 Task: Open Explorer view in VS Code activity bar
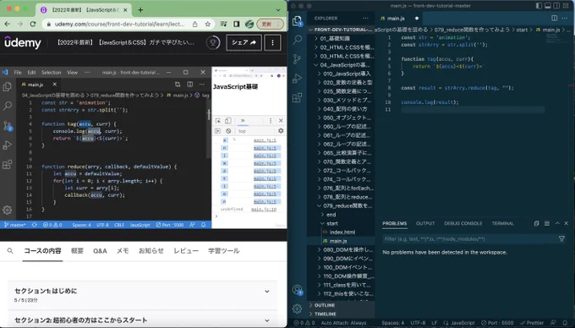pos(298,21)
